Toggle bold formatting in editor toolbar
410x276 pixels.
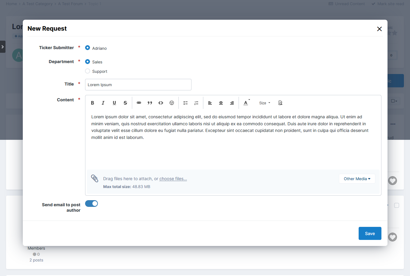coord(92,103)
